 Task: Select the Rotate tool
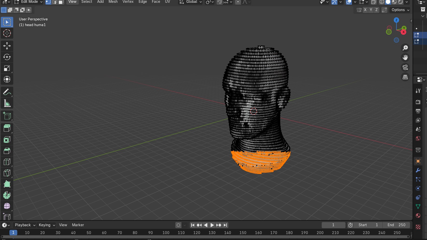click(x=7, y=57)
